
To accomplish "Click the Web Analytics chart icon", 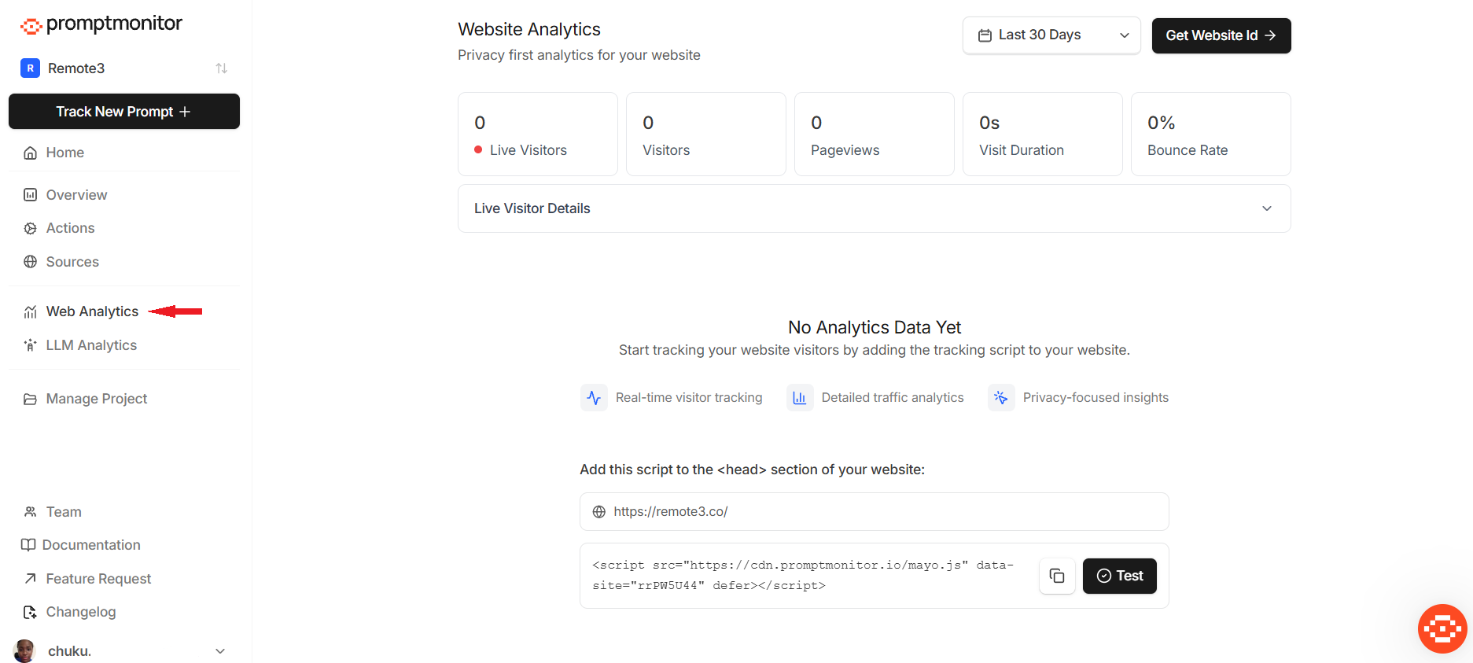I will (30, 311).
